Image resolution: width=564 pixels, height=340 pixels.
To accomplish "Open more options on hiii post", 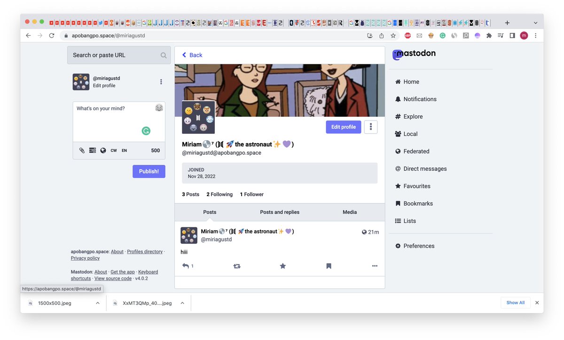I will tap(375, 266).
